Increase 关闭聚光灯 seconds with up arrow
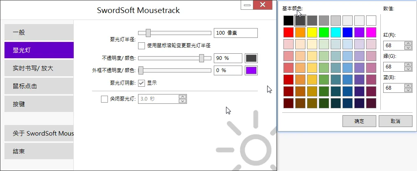Viewport: 417px width, 171px height. [182, 97]
